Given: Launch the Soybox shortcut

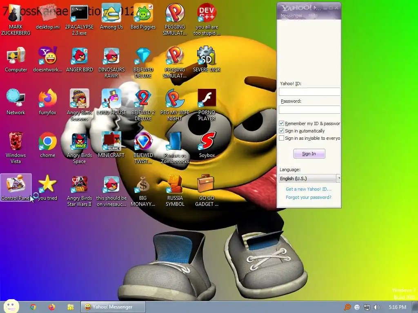Looking at the screenshot, I should (x=207, y=145).
